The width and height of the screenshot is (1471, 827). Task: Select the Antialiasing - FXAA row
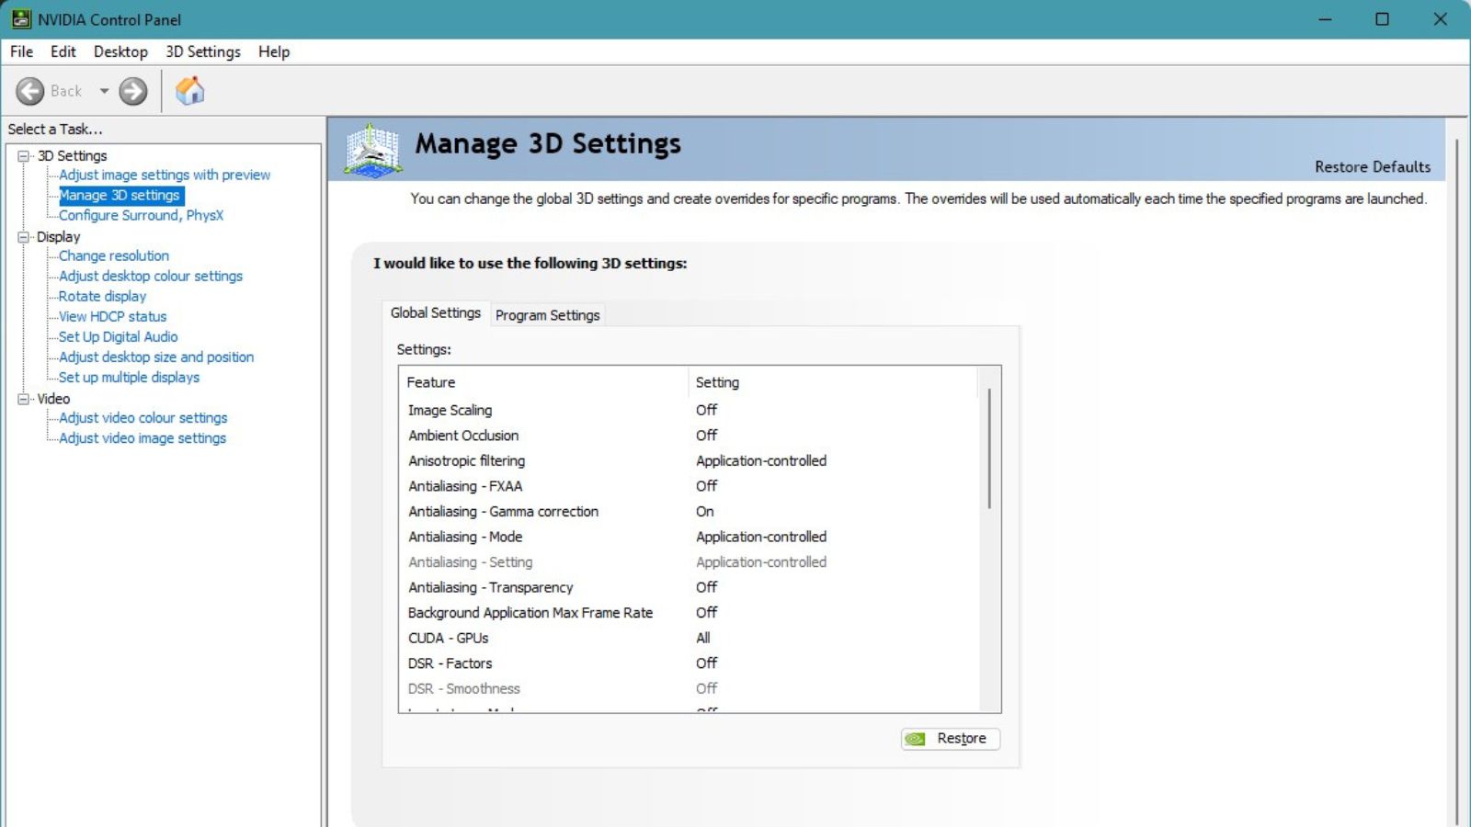pos(690,486)
